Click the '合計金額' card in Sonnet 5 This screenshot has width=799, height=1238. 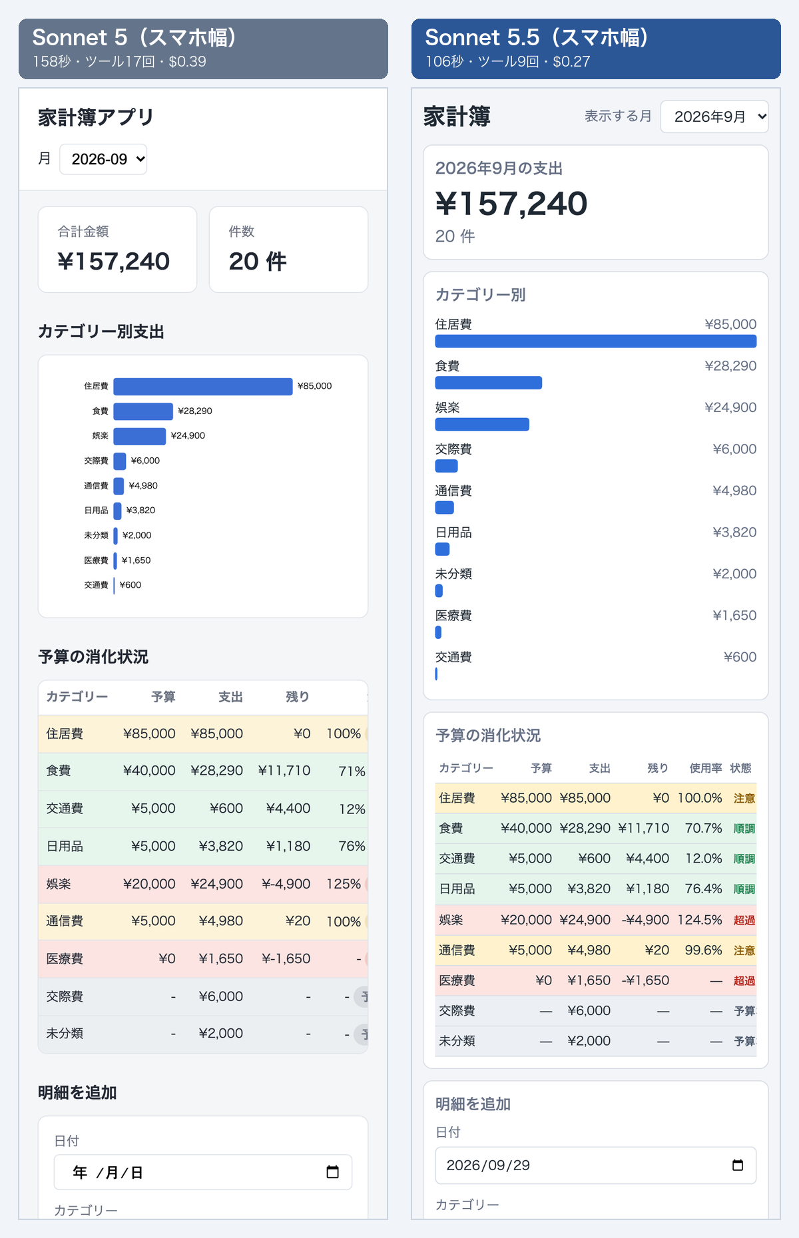click(117, 250)
